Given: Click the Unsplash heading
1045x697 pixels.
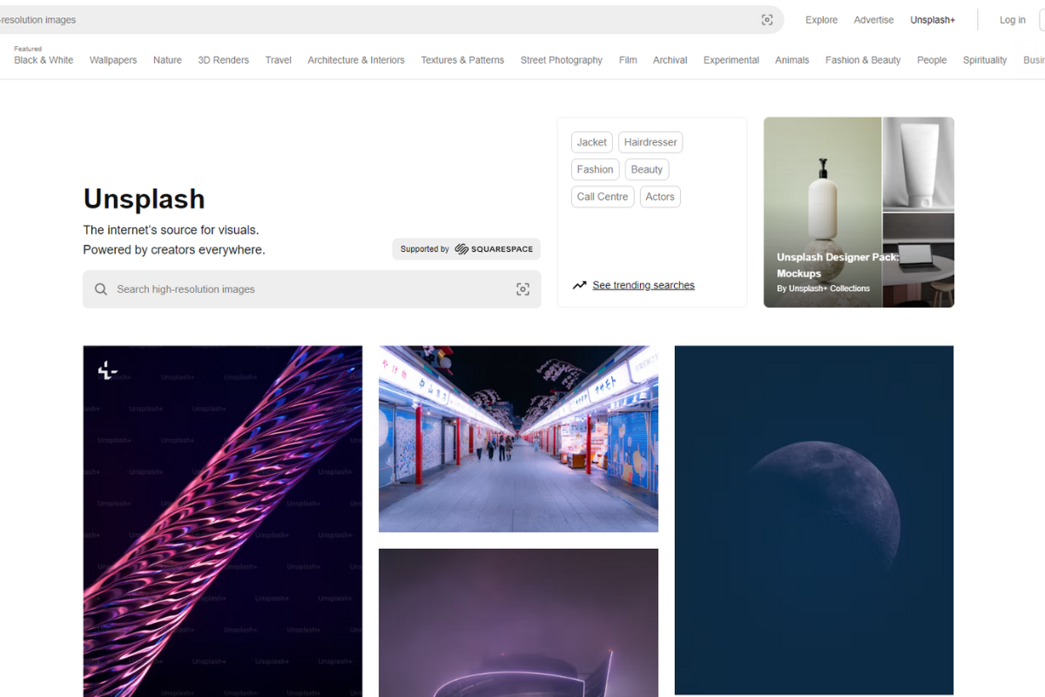Looking at the screenshot, I should (145, 199).
